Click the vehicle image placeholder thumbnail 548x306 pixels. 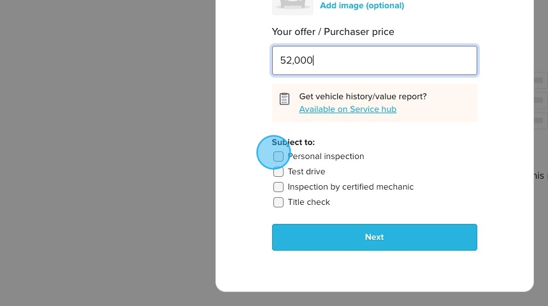click(292, 6)
